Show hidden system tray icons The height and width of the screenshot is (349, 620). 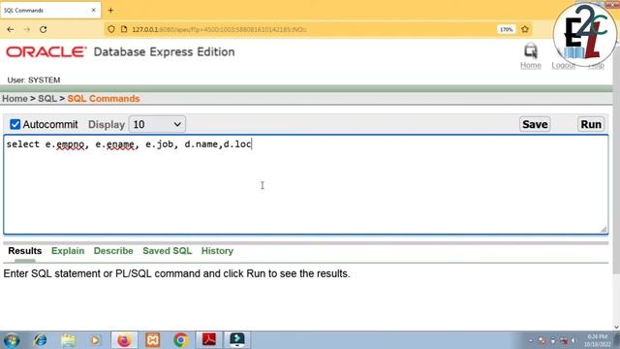(x=531, y=340)
